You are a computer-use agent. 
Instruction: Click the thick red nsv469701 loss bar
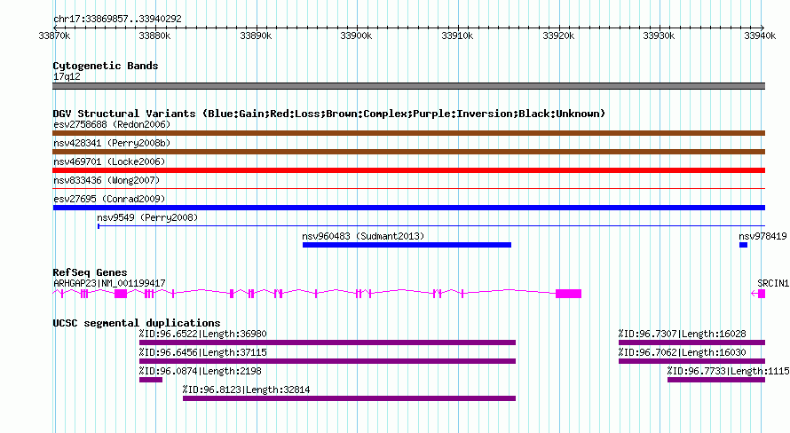tap(408, 170)
